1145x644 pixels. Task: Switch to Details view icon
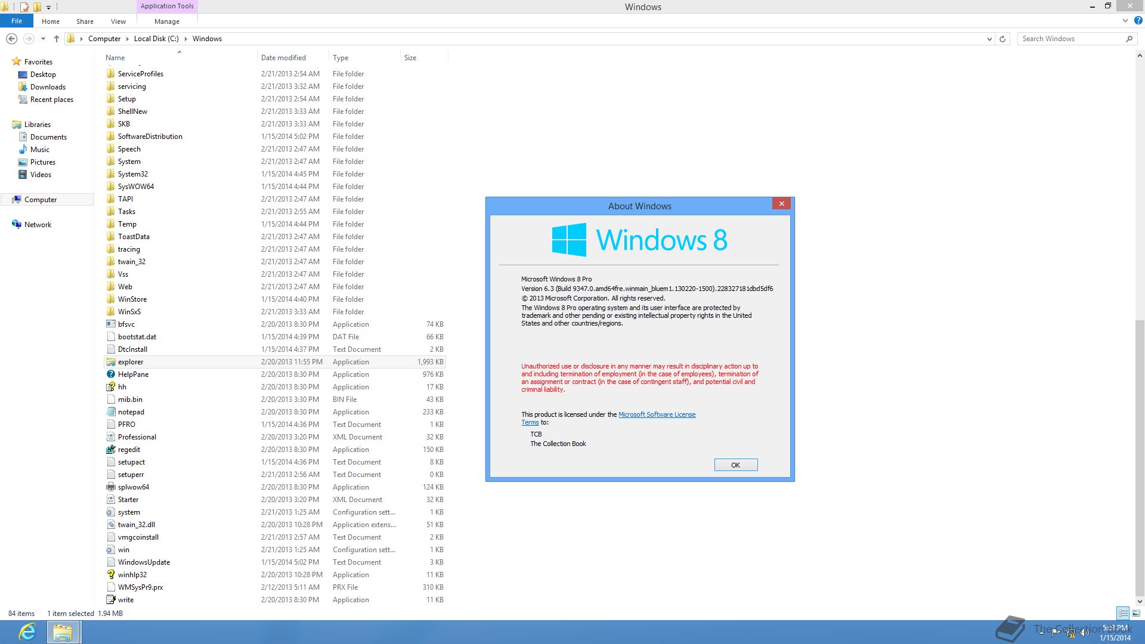[x=1123, y=613]
